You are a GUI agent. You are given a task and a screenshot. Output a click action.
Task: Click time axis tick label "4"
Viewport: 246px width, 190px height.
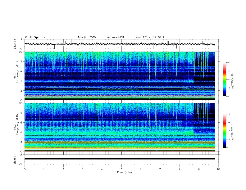(x=102, y=169)
